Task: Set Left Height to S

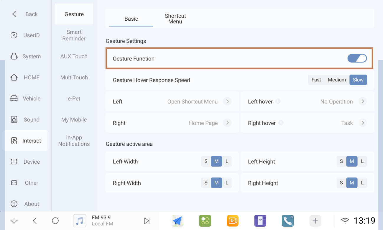Action: [x=341, y=161]
